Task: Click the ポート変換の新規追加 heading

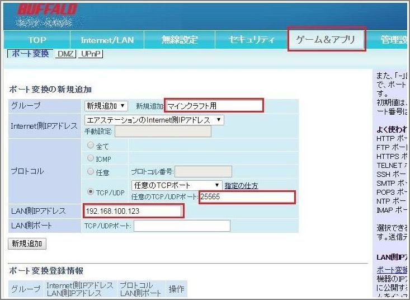Action: click(50, 90)
